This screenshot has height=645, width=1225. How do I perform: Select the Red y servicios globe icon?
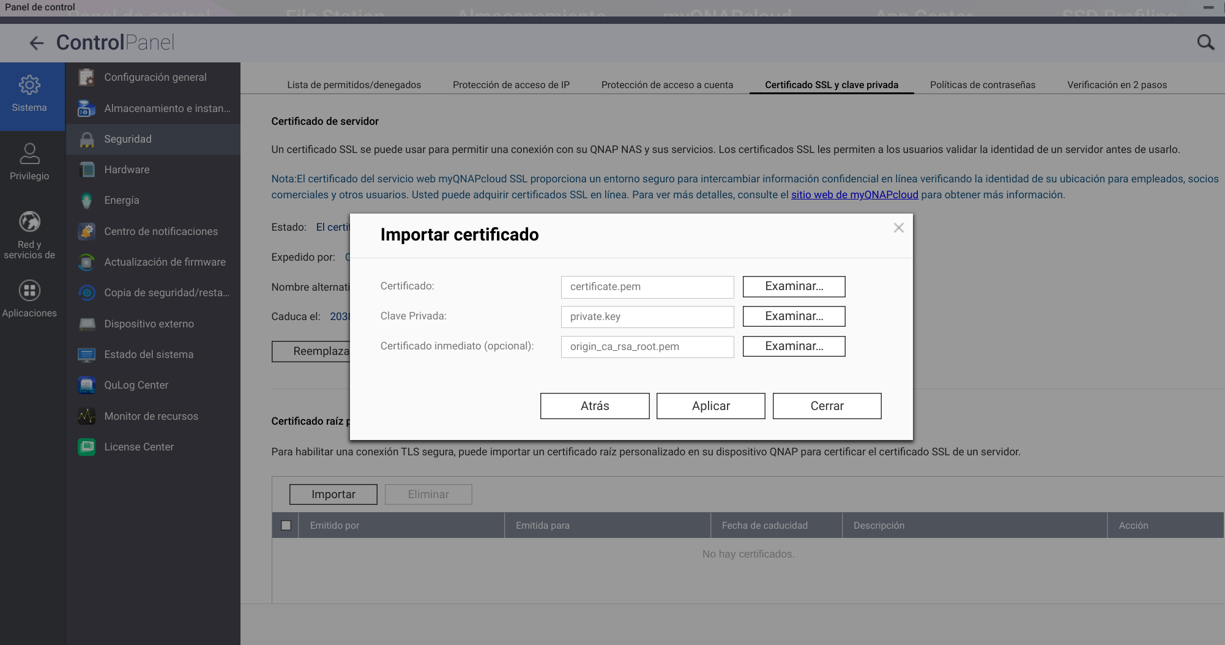[x=29, y=222]
